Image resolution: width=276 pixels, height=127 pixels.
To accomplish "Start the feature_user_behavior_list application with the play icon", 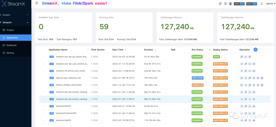I will (254, 78).
